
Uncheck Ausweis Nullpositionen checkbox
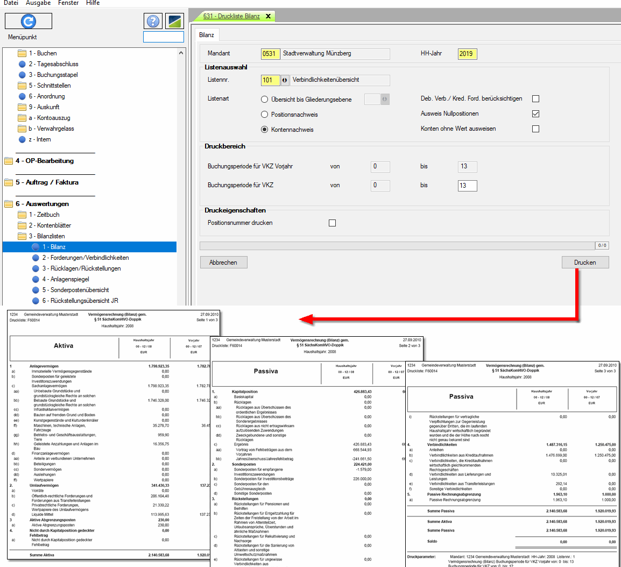535,114
